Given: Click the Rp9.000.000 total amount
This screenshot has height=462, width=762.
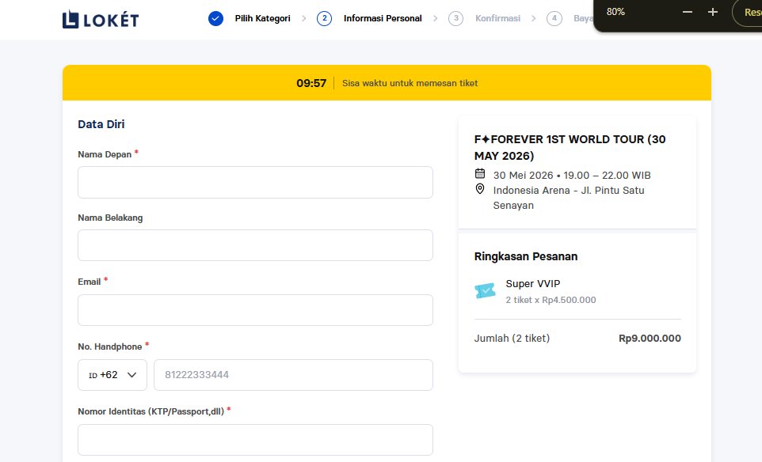Looking at the screenshot, I should [650, 339].
